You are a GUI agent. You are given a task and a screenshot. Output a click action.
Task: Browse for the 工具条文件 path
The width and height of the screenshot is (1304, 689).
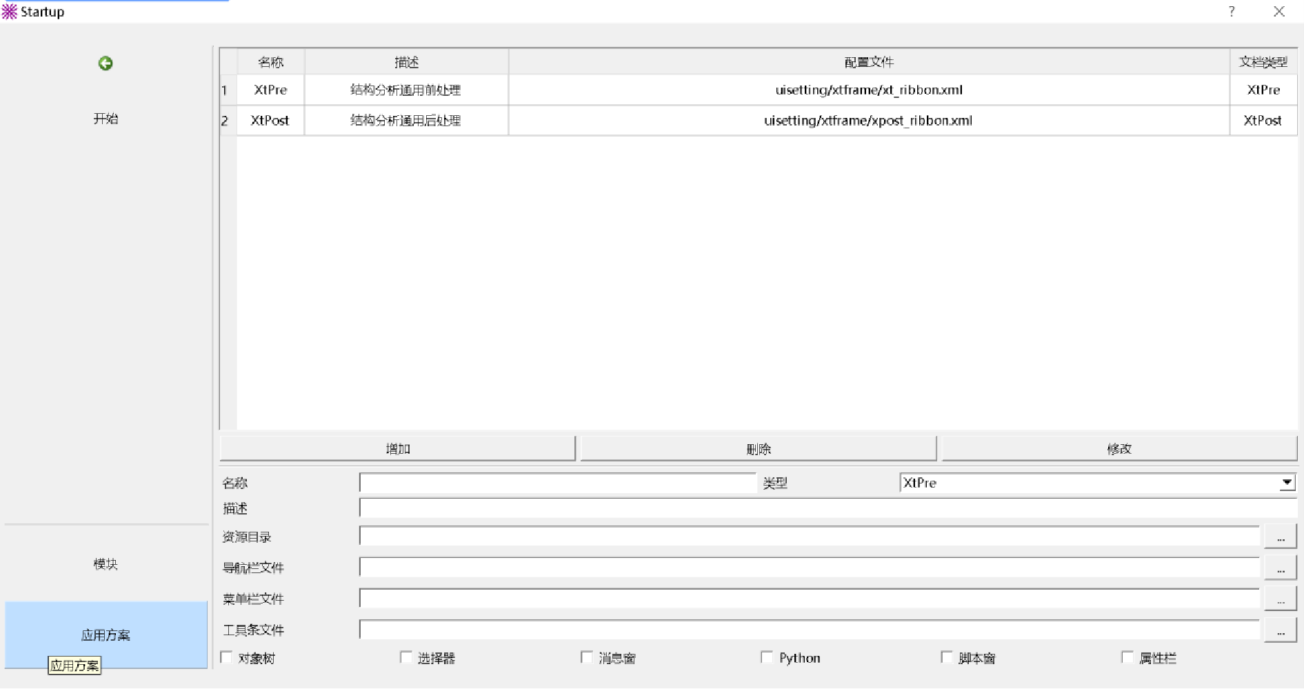click(x=1280, y=630)
